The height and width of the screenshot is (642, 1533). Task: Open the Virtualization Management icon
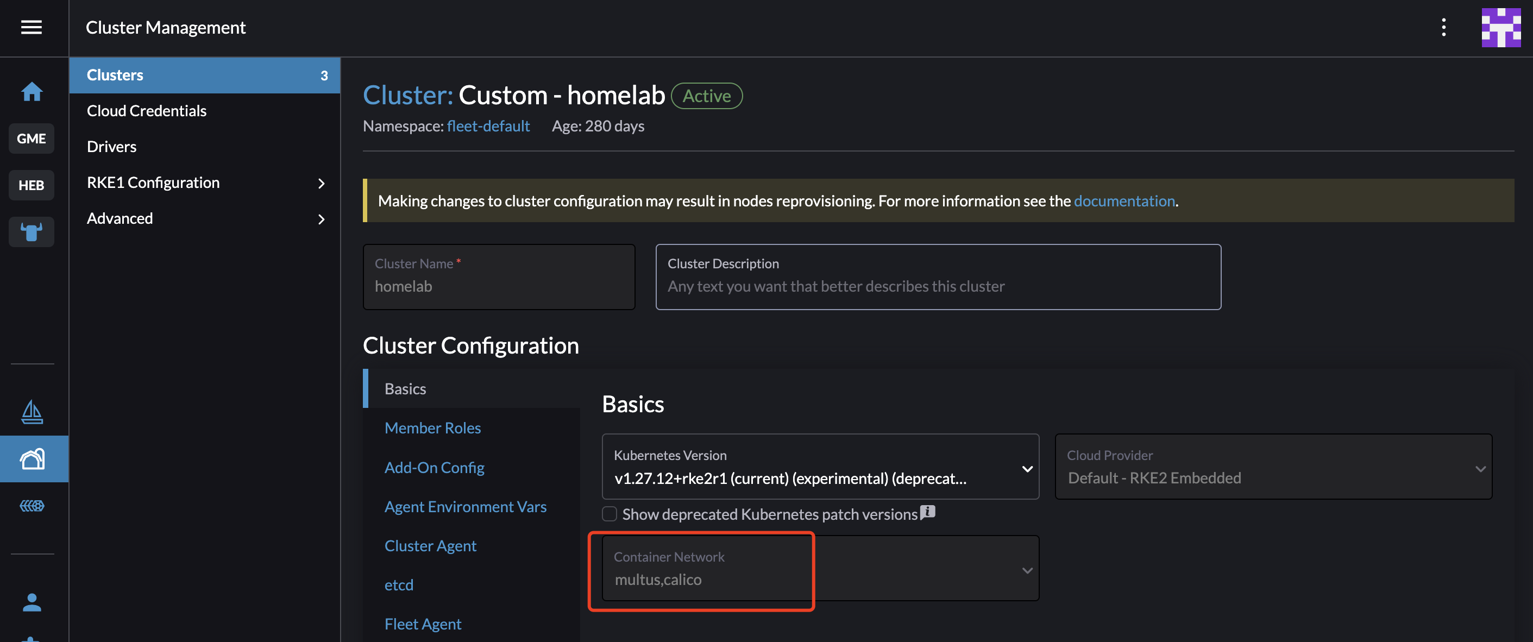click(32, 506)
